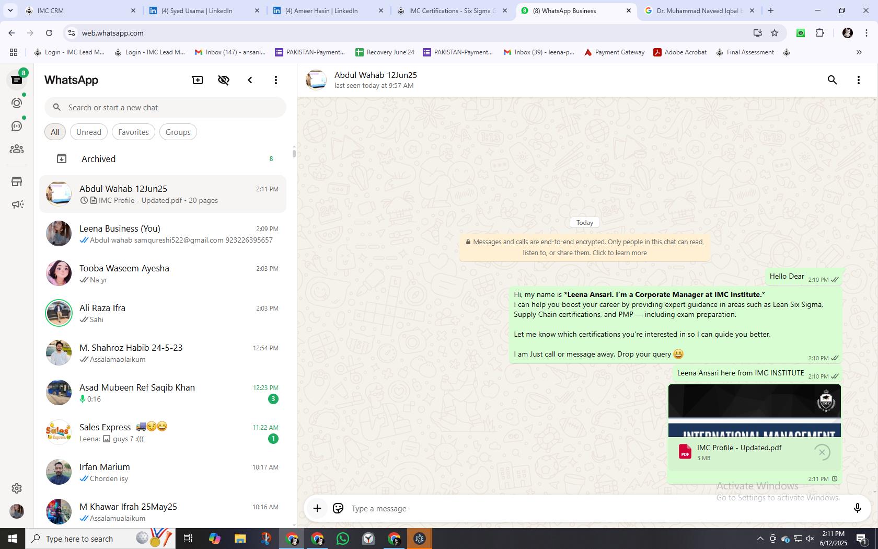Screen dimensions: 878x549
Task: Open Asad Mubeen Ref Saqib Khan chat
Action: (163, 393)
